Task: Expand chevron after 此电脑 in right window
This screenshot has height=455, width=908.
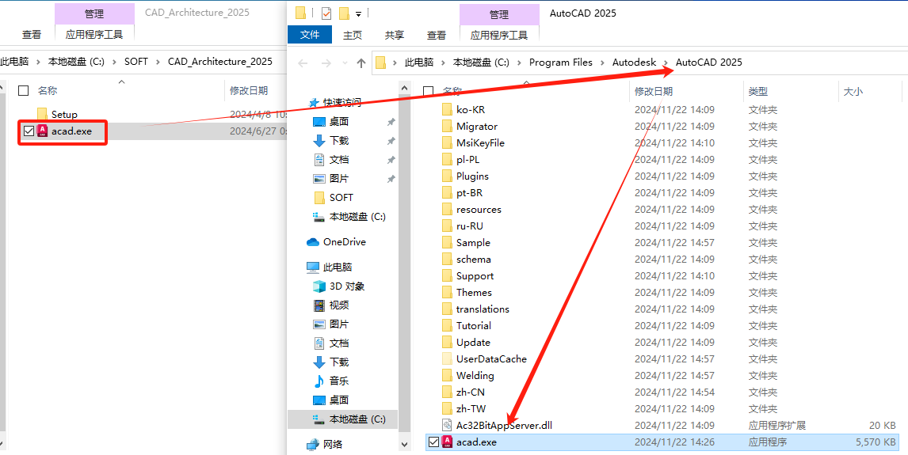Action: (x=443, y=63)
